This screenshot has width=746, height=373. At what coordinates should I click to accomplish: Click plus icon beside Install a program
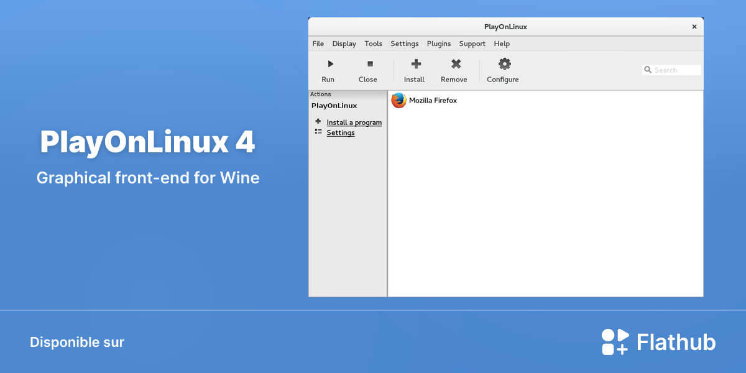(318, 121)
